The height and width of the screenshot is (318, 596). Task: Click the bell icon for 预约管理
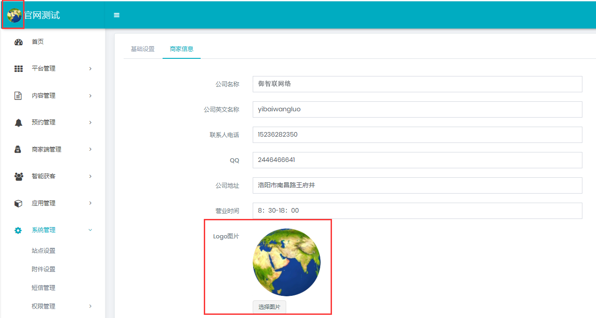tap(19, 123)
